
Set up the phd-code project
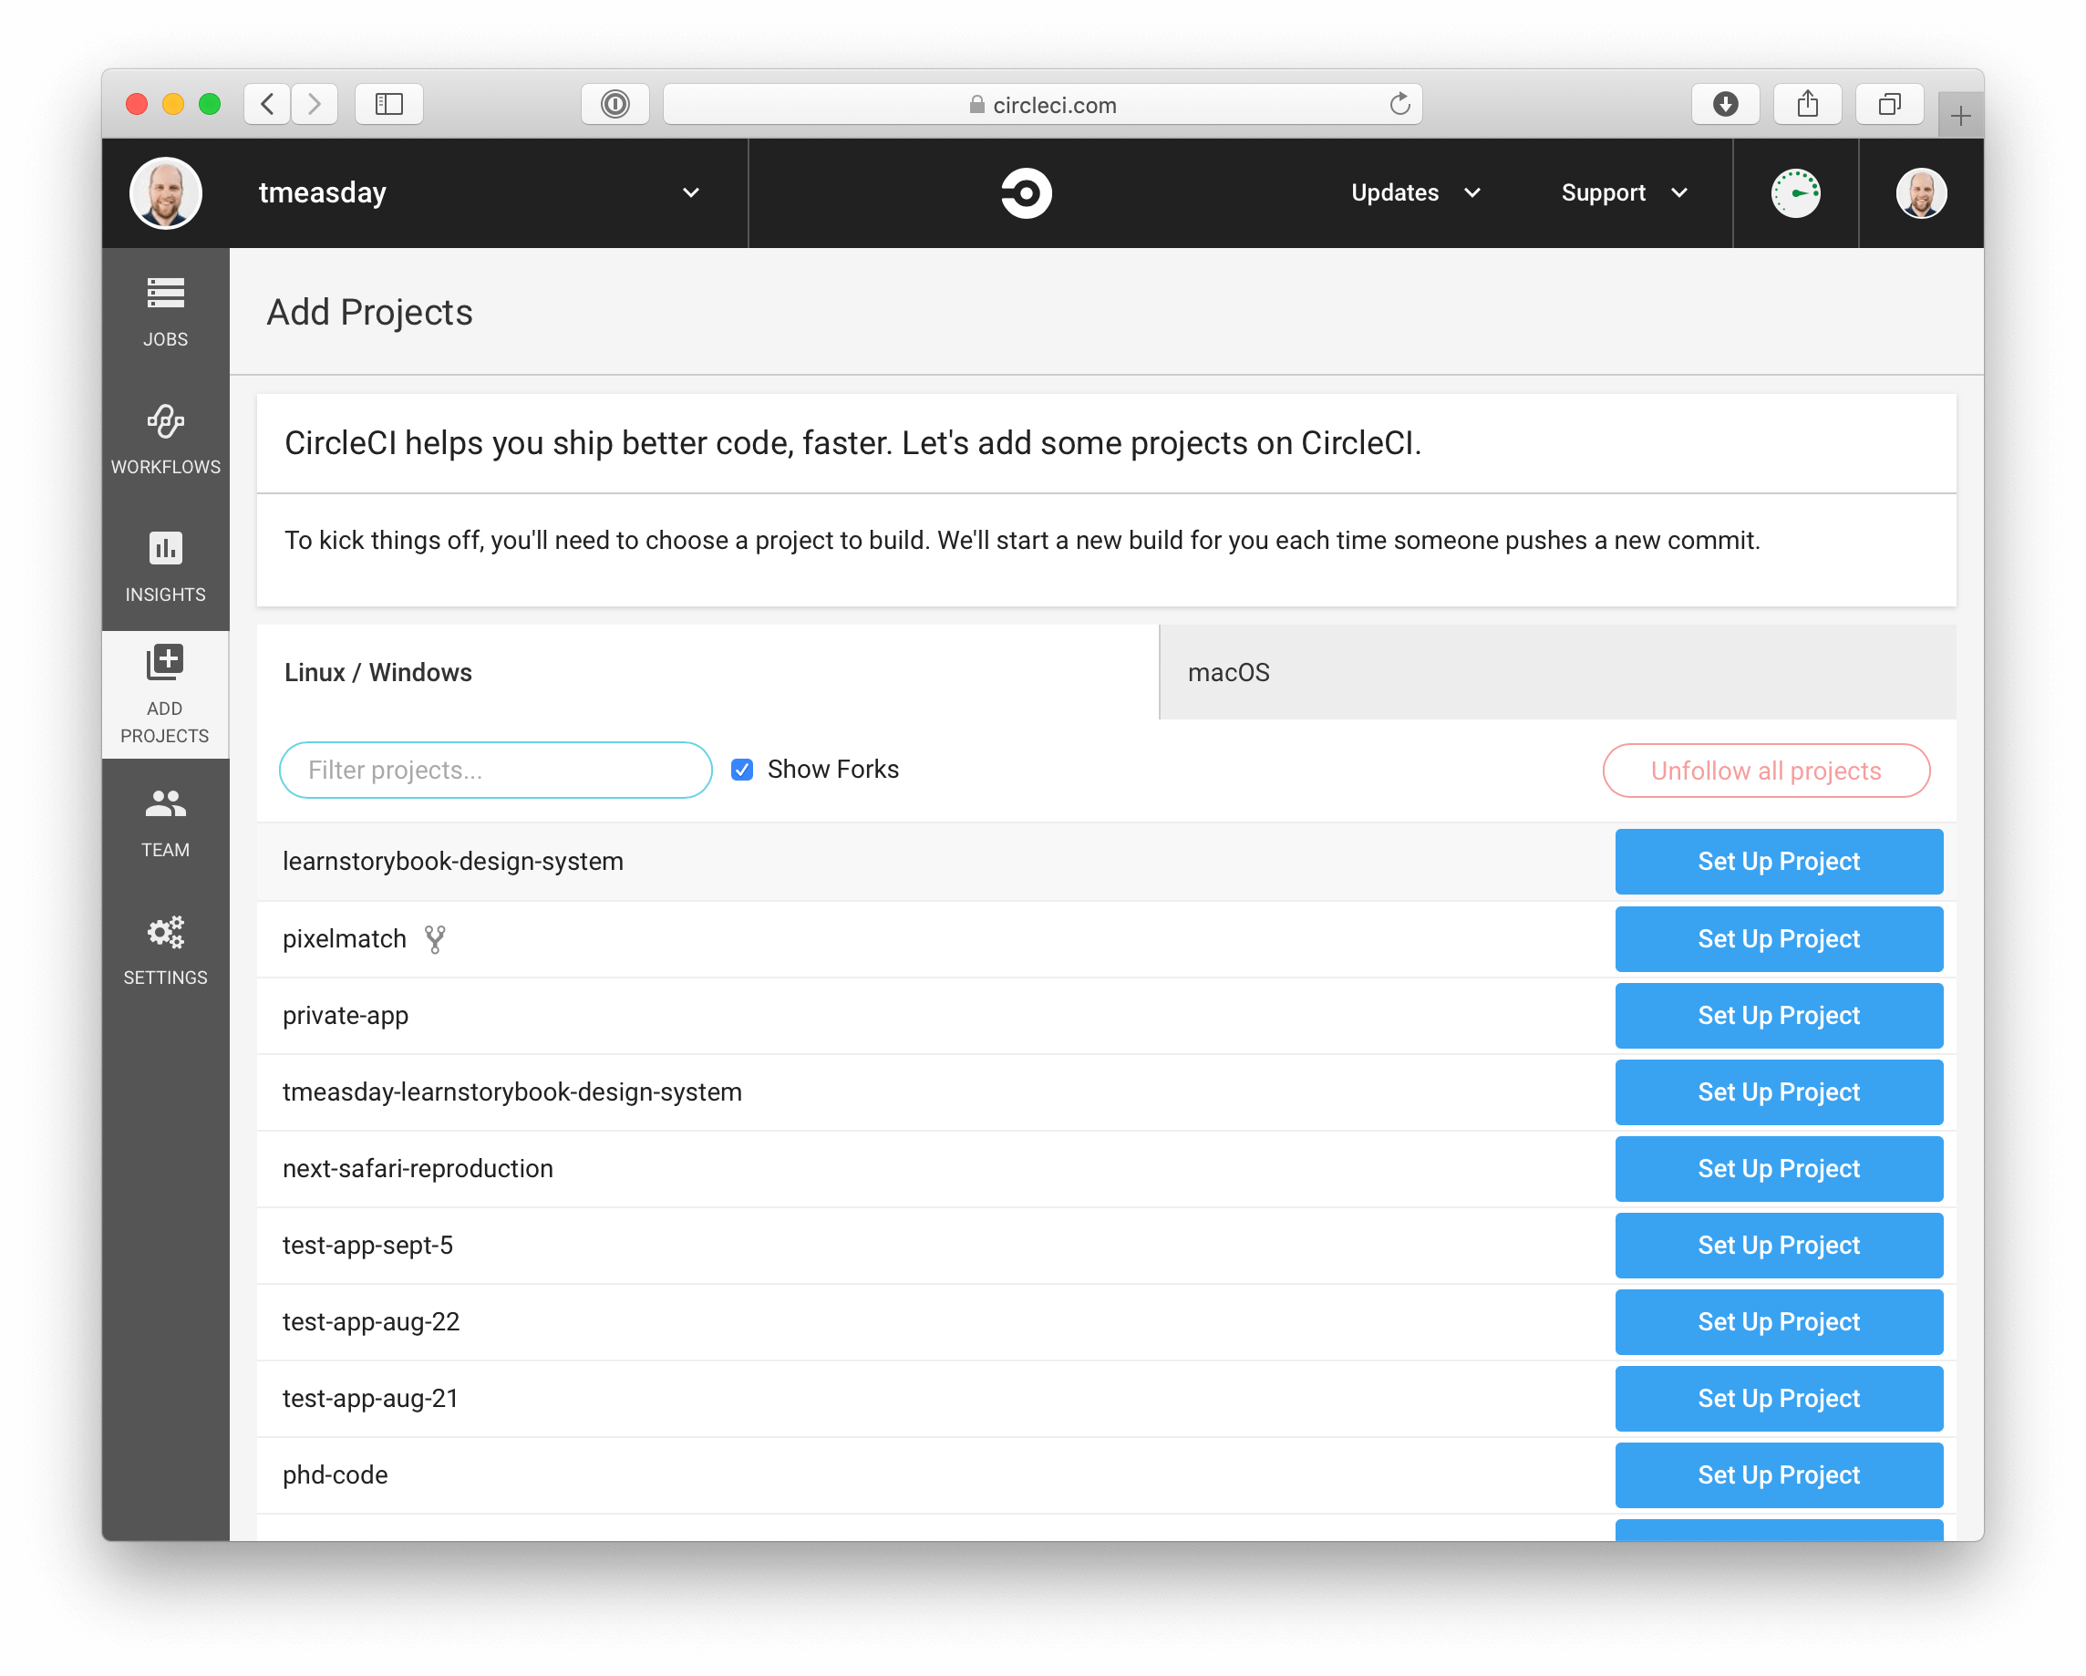[x=1779, y=1474]
